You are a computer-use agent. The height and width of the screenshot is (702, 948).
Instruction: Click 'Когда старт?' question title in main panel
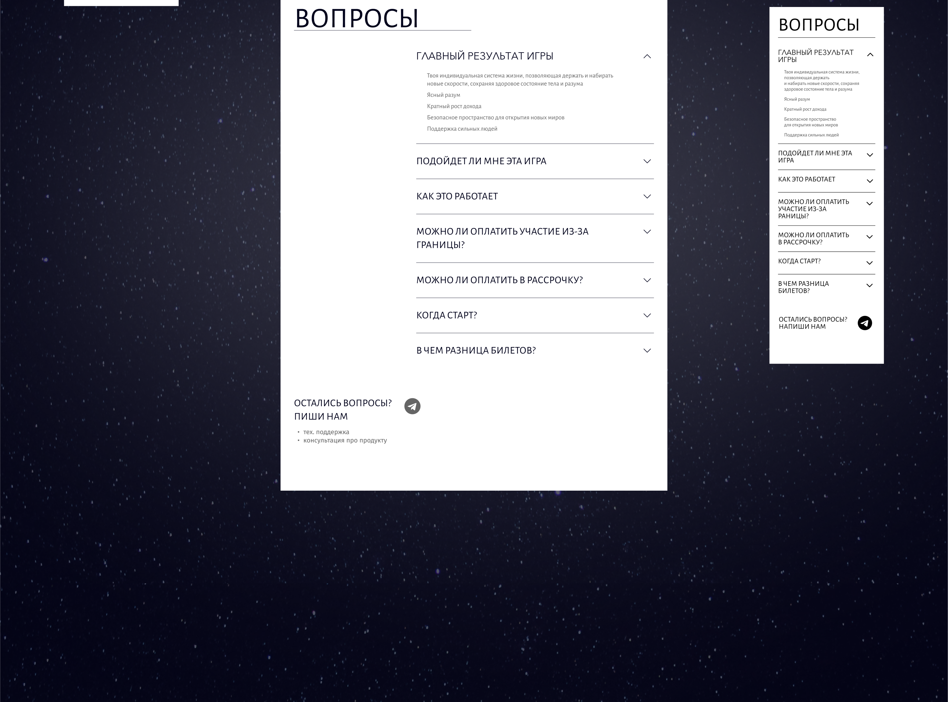pos(446,315)
